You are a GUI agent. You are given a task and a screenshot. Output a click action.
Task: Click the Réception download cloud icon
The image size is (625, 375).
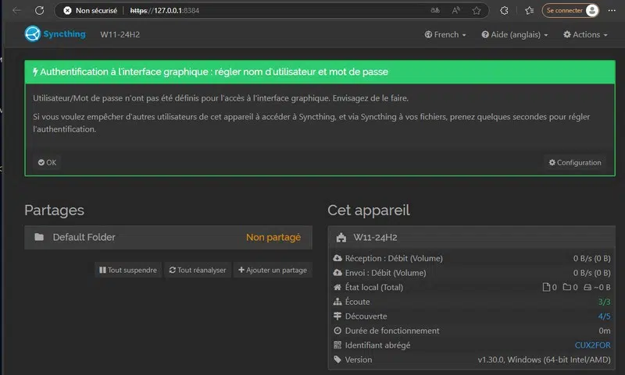click(337, 258)
